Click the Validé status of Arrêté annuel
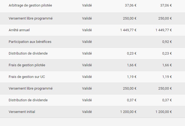Viewport: 185px width, 126px height. [x=87, y=30]
